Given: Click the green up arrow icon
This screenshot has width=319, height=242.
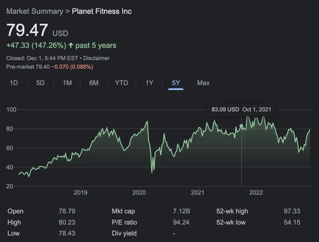Looking at the screenshot, I should coord(71,46).
